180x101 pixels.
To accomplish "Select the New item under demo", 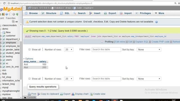I will tap(8, 33).
